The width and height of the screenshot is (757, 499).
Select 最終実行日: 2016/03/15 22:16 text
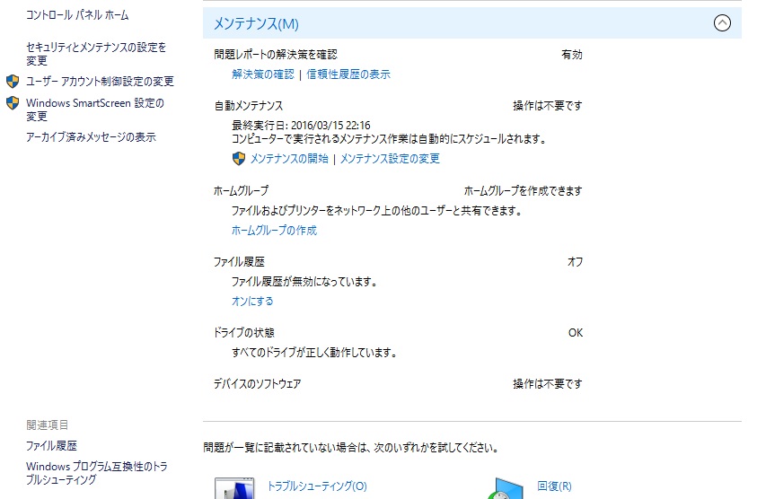[301, 126]
